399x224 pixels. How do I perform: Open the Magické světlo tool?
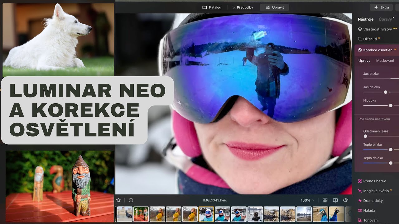[375, 191]
